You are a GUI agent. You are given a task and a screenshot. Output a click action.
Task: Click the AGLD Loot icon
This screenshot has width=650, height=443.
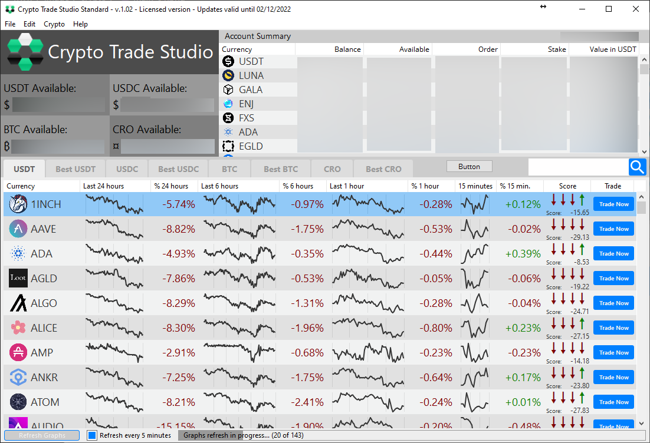[x=18, y=278]
